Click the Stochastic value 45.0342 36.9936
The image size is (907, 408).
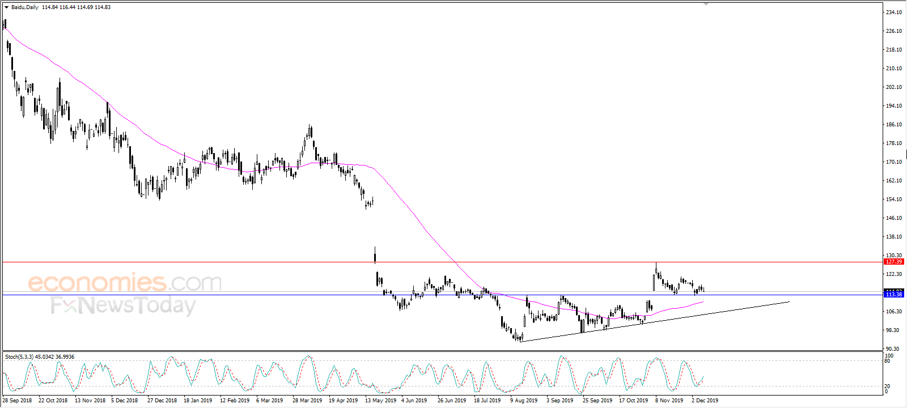point(54,357)
